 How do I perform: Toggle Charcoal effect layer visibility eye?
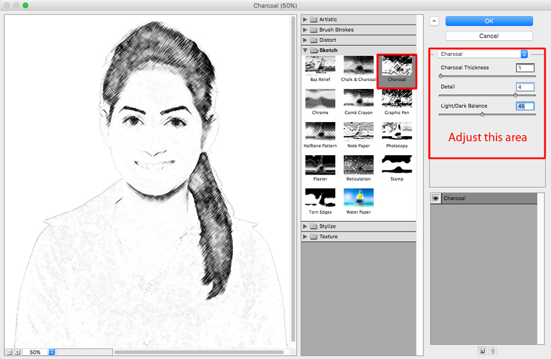coord(436,198)
